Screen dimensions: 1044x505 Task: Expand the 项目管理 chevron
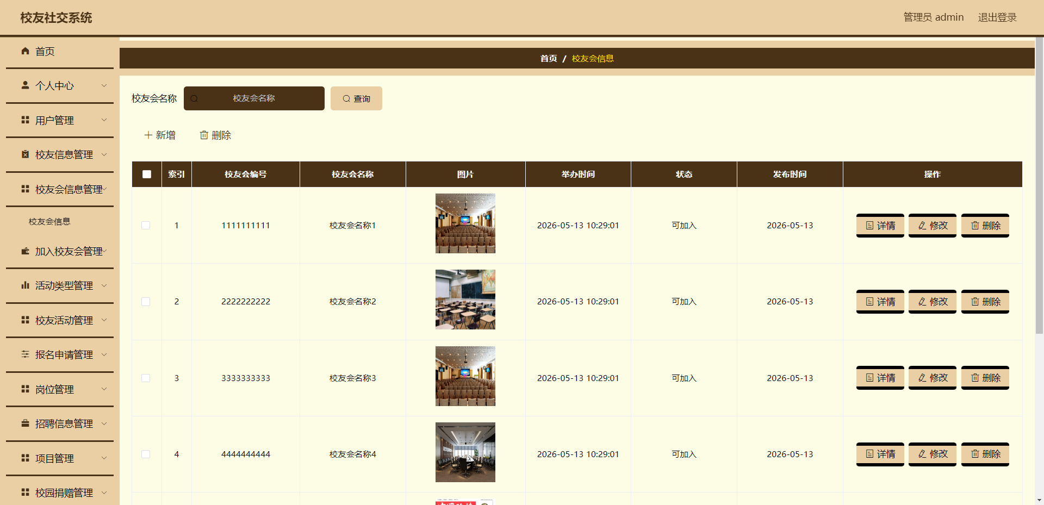click(104, 458)
